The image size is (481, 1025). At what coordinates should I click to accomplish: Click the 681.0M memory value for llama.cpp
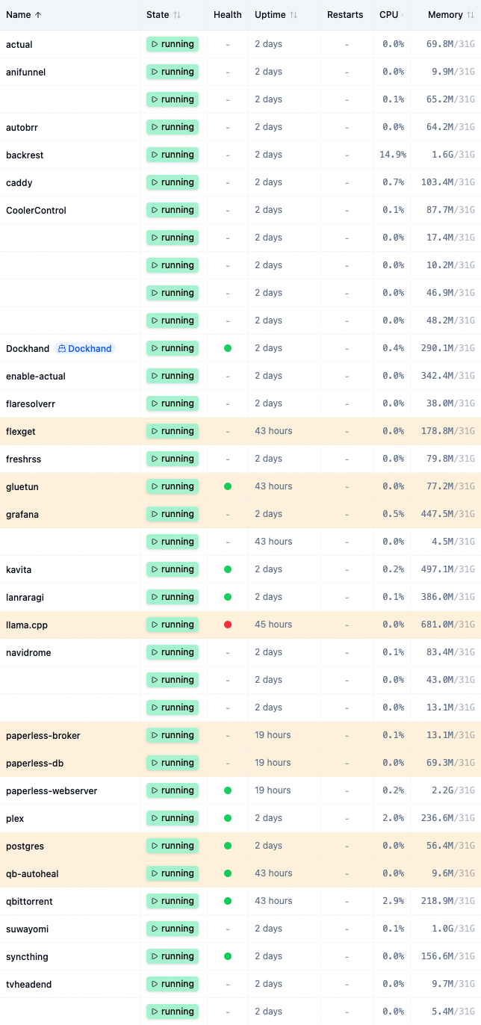click(x=438, y=625)
